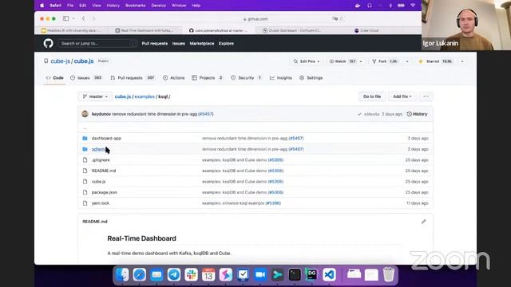The image size is (511, 287).
Task: Open the Issues tab
Action: pyautogui.click(x=86, y=78)
